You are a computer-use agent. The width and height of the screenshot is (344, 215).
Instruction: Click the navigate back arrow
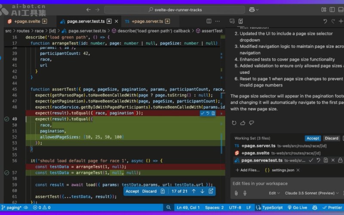[89, 9]
